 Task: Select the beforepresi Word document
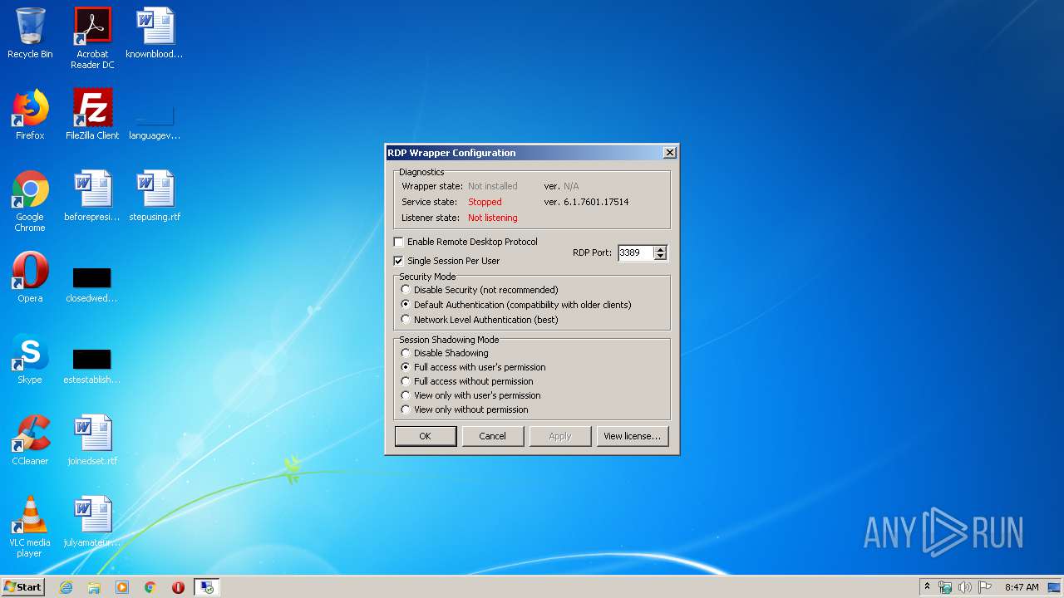[92, 196]
